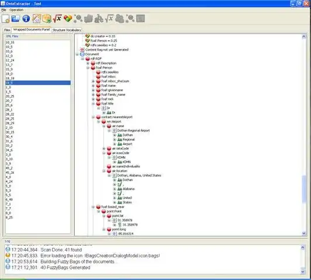Collapse the foaf:title node

click(x=93, y=104)
